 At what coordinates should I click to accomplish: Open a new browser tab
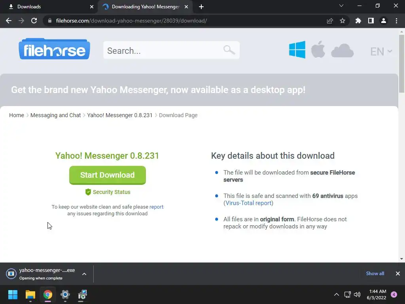tap(201, 7)
